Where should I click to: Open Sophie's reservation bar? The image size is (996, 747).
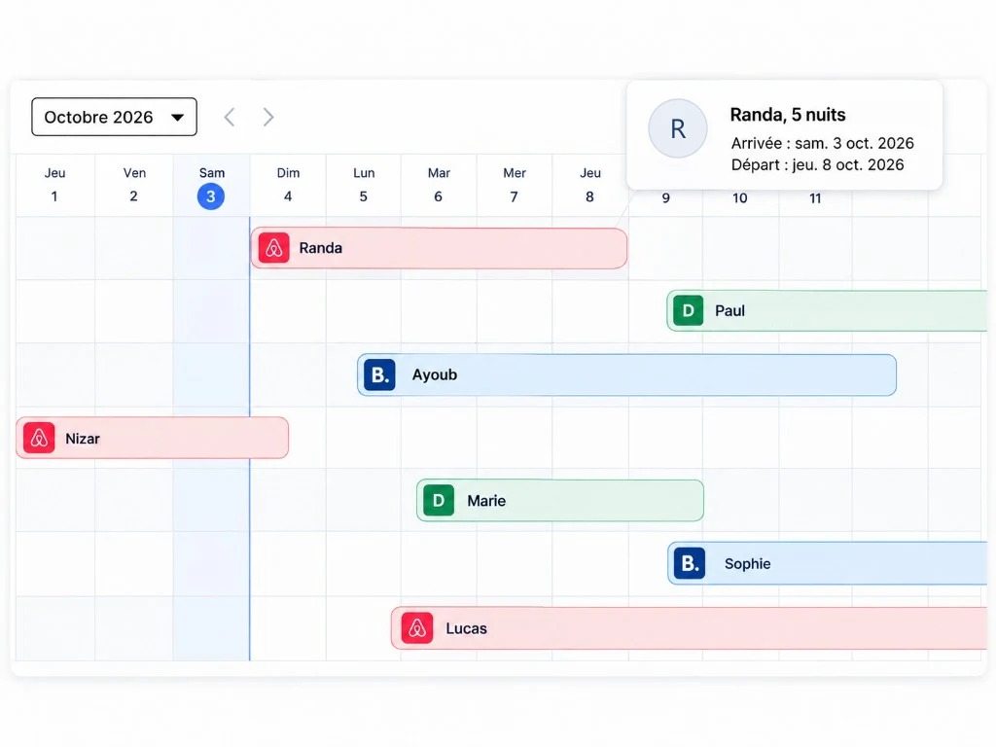(x=828, y=563)
